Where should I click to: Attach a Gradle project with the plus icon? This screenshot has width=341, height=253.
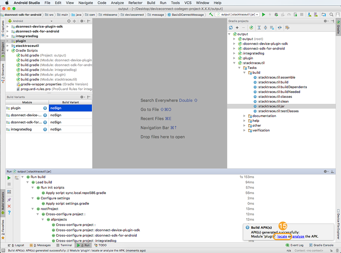(x=237, y=28)
